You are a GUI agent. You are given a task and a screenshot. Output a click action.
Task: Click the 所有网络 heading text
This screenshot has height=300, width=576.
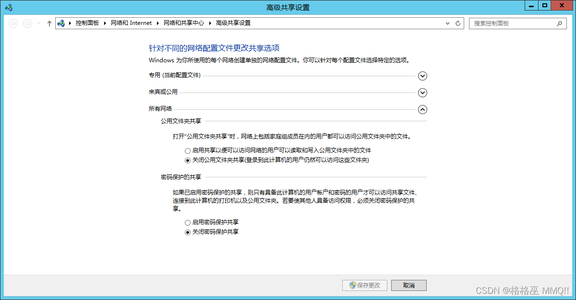click(x=160, y=109)
